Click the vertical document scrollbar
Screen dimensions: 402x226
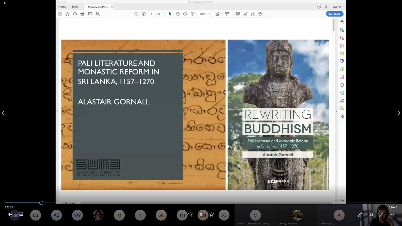tap(334, 25)
